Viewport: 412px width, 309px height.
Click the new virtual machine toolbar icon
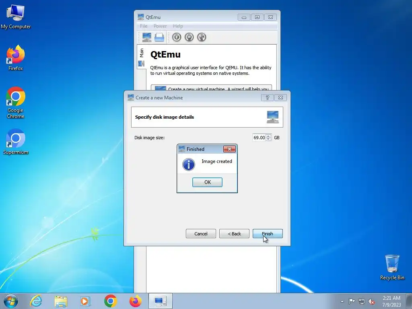pyautogui.click(x=146, y=37)
